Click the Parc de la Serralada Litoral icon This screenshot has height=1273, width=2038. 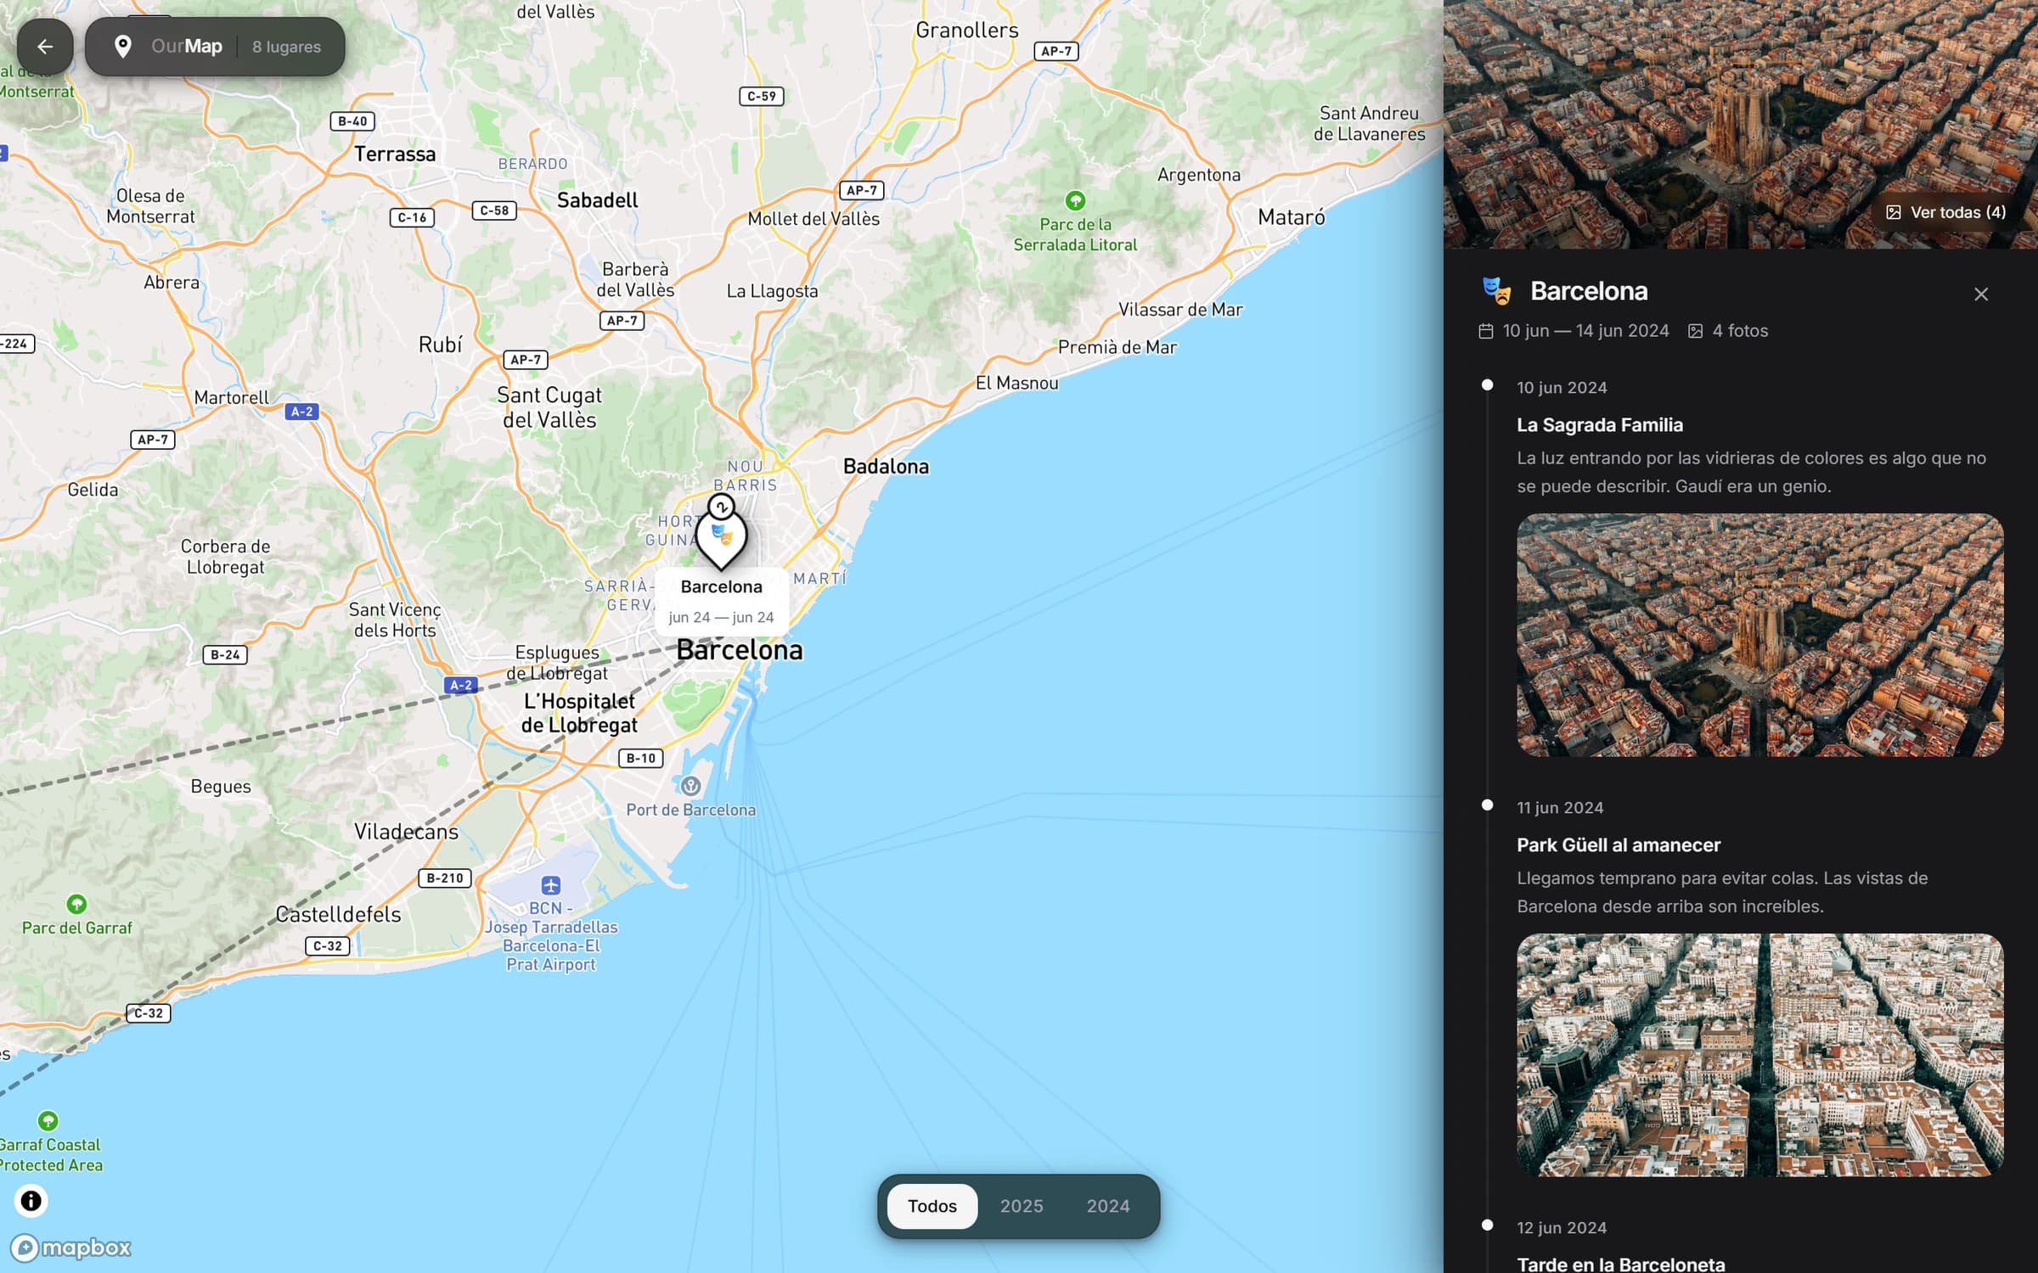[1075, 201]
